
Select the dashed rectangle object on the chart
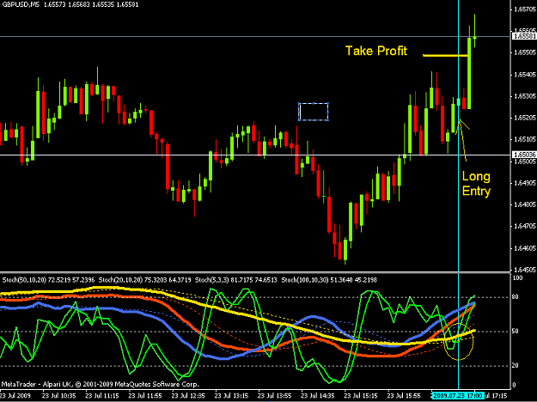pos(314,112)
